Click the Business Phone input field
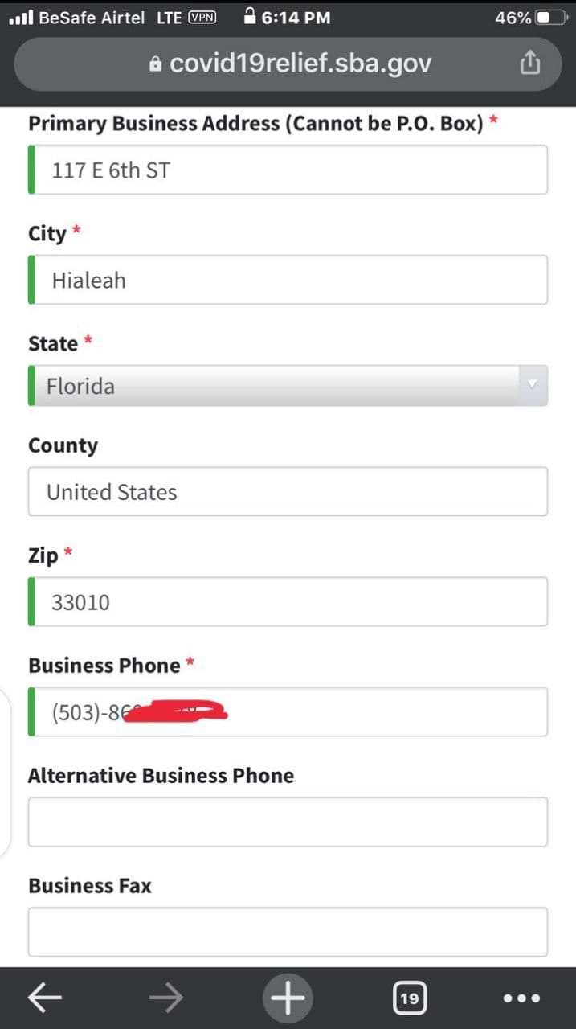This screenshot has height=1029, width=576. pos(362,712)
